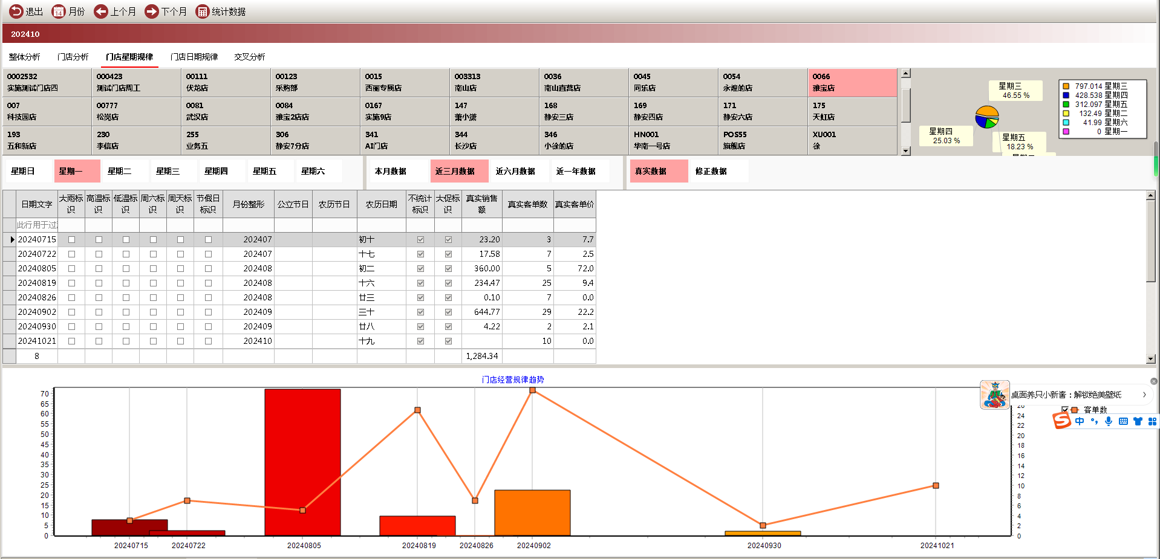Click the cartoon thumbnail on the ad popup
Viewport: 1160px width, 559px height.
tap(995, 395)
